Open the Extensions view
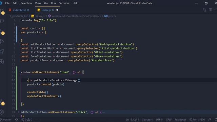This screenshot has width=217, height=122. pos(2,52)
